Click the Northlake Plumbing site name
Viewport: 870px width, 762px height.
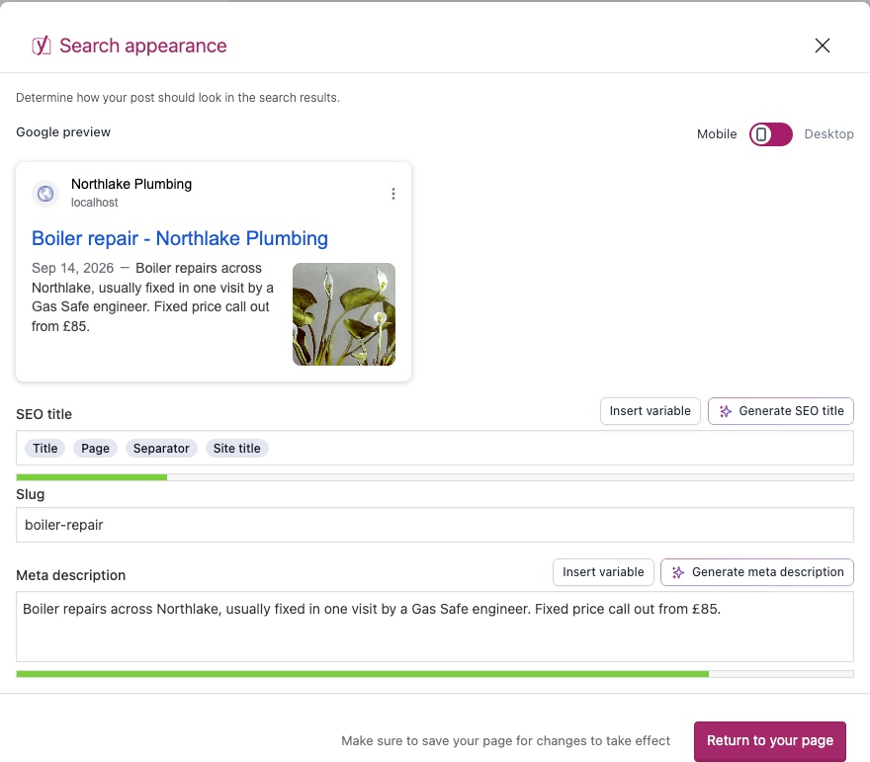(x=131, y=184)
